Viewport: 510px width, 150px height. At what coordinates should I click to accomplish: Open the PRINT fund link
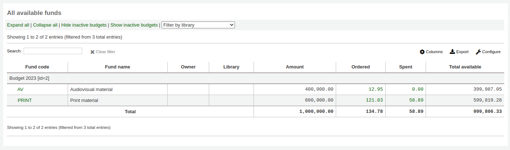click(24, 100)
